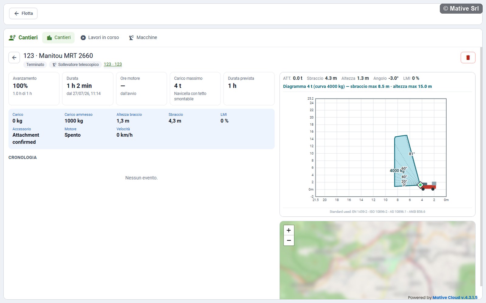Click the CRONOLOGIA section heading
The image size is (486, 303).
click(22, 158)
